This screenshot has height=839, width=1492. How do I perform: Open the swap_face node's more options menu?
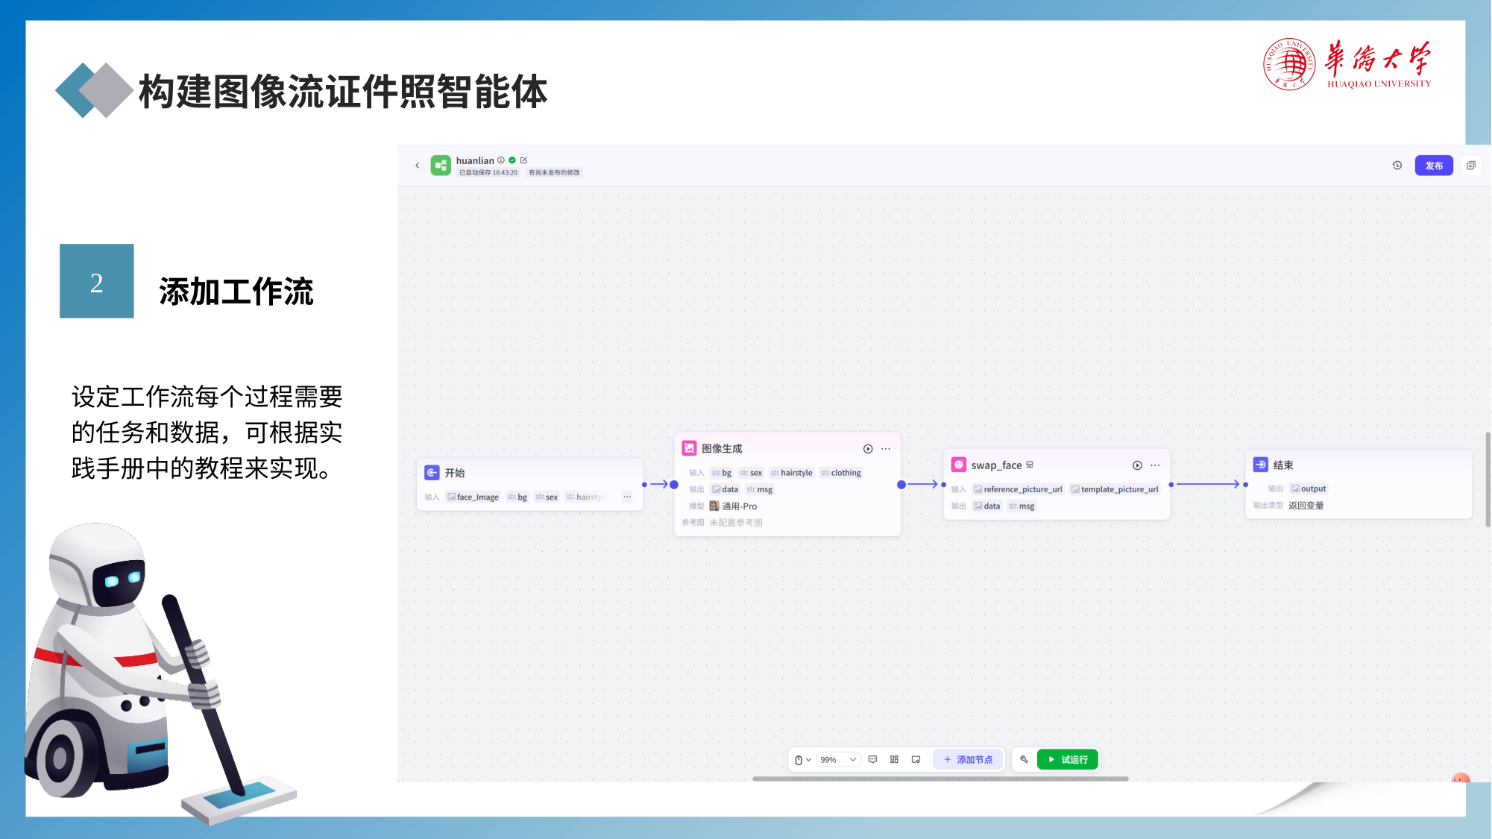click(x=1155, y=465)
